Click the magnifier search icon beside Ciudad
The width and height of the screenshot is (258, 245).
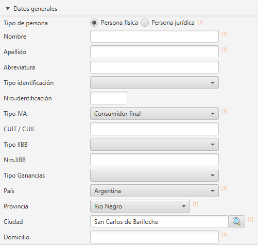pos(237,221)
